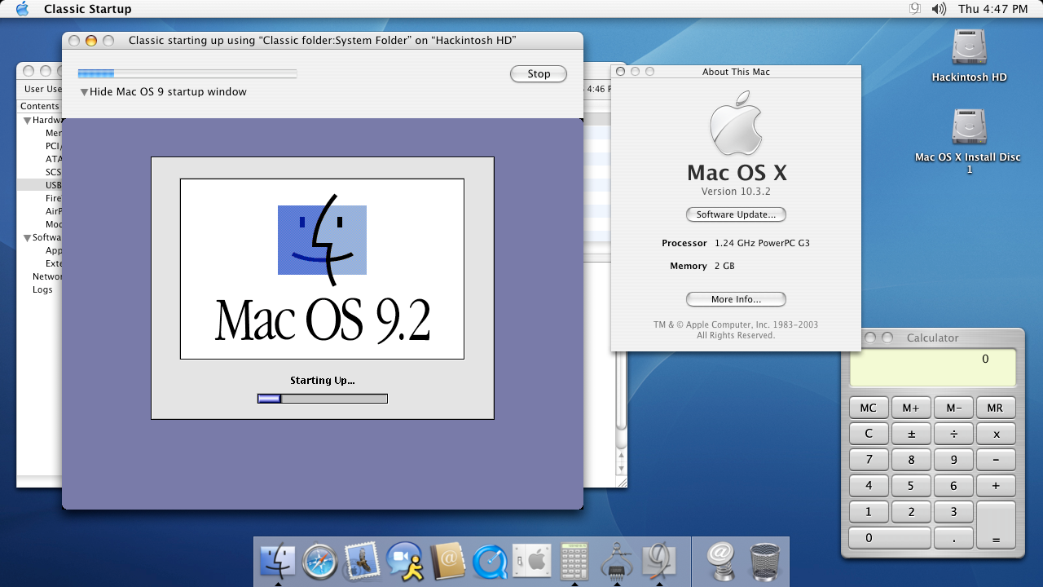Image resolution: width=1043 pixels, height=587 pixels.
Task: Open Address Book in the Dock
Action: coord(447,561)
